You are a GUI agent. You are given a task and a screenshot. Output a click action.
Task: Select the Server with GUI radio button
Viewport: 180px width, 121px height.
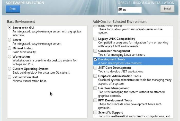[x=10, y=28]
